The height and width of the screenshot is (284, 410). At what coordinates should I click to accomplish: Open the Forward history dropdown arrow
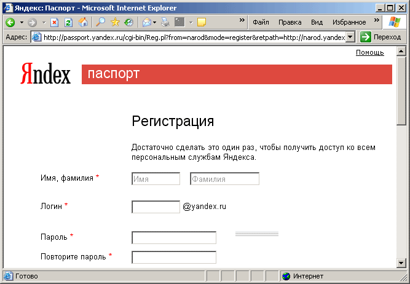44,23
